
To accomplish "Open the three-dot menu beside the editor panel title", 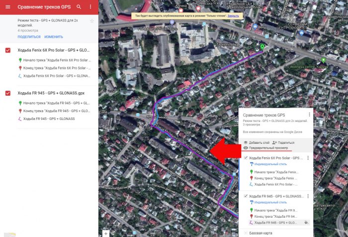I will click(x=309, y=115).
